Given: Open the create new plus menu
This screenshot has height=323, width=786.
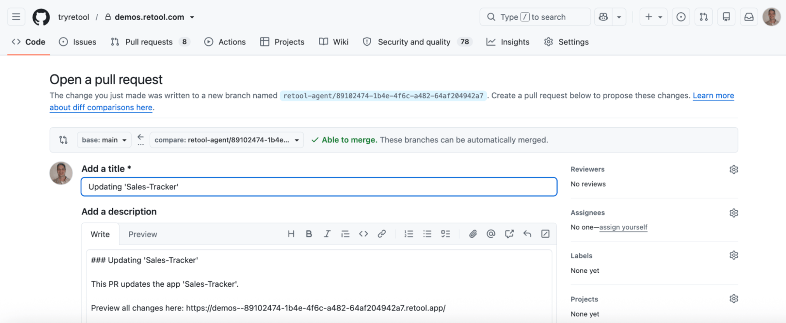Looking at the screenshot, I should (x=653, y=17).
